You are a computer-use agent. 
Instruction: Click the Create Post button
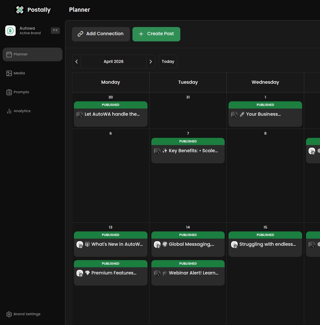tap(156, 34)
